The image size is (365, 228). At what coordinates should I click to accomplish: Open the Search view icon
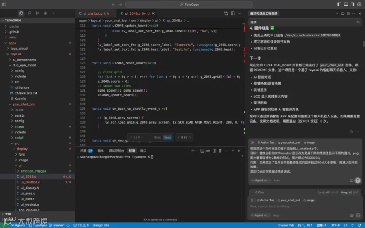point(29,13)
